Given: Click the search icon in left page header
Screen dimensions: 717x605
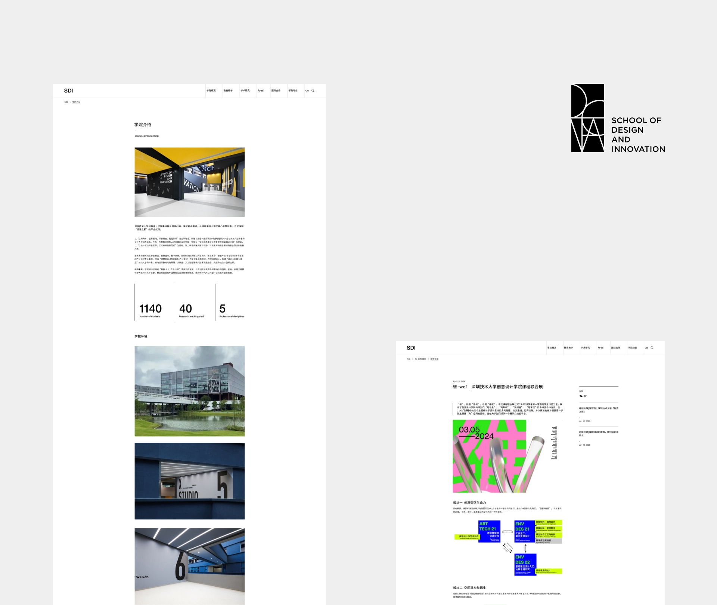Looking at the screenshot, I should pyautogui.click(x=313, y=90).
